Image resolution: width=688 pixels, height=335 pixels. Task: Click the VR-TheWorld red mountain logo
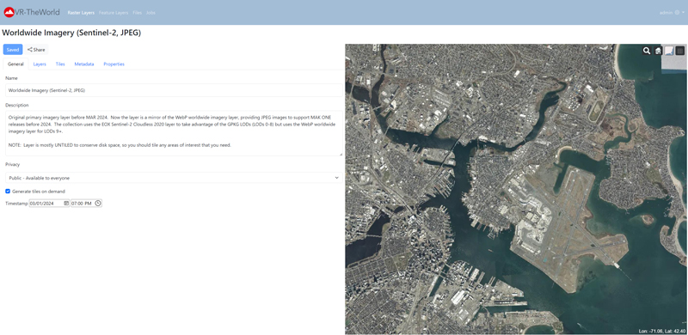click(x=9, y=12)
